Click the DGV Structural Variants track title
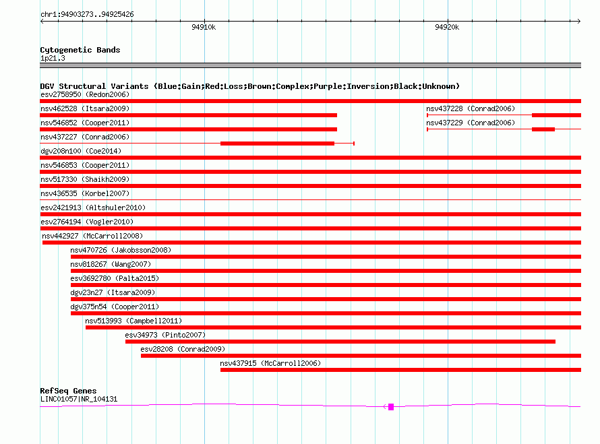The image size is (600, 444). pyautogui.click(x=249, y=86)
